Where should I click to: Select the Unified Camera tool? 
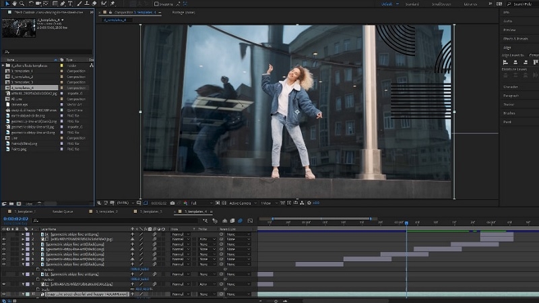pos(38,3)
